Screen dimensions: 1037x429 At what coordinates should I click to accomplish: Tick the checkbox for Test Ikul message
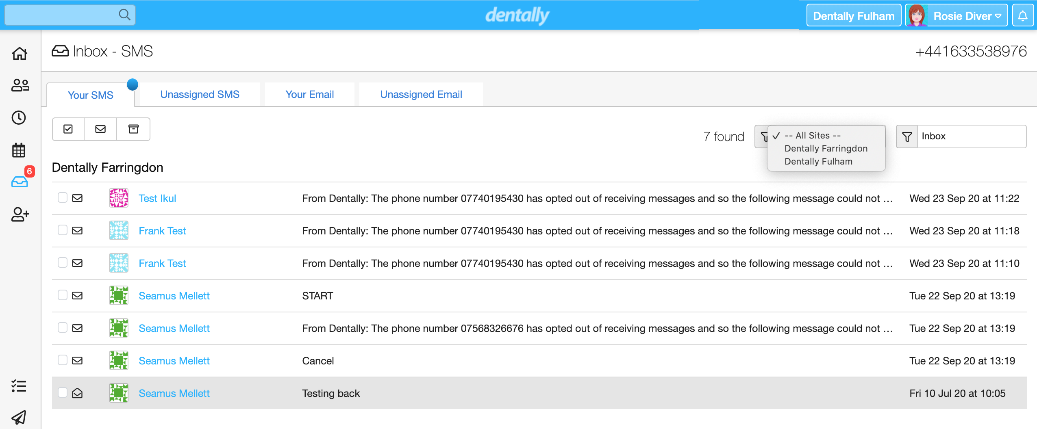[63, 198]
